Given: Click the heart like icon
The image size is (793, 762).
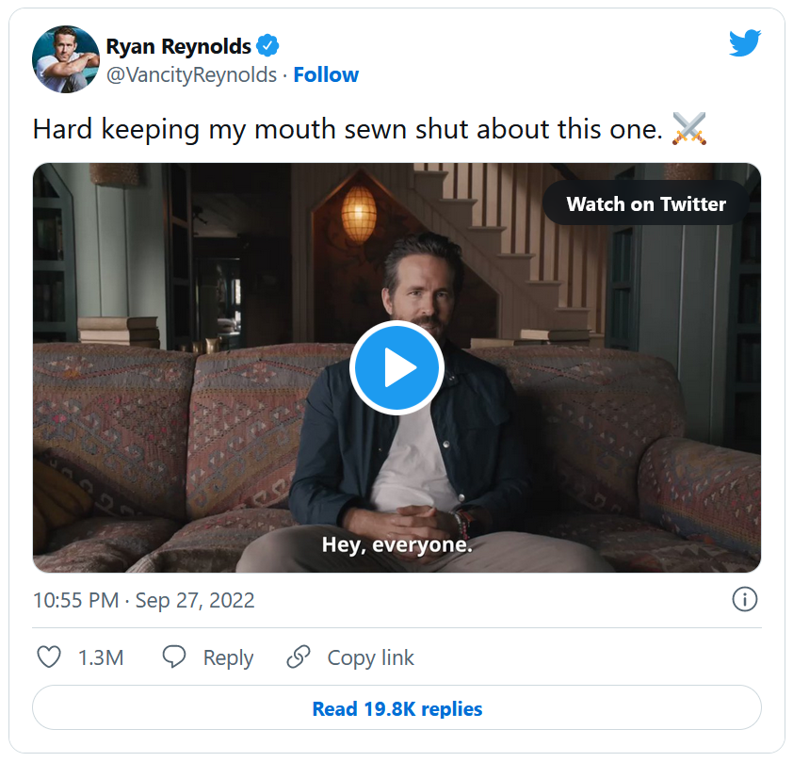Looking at the screenshot, I should point(48,657).
